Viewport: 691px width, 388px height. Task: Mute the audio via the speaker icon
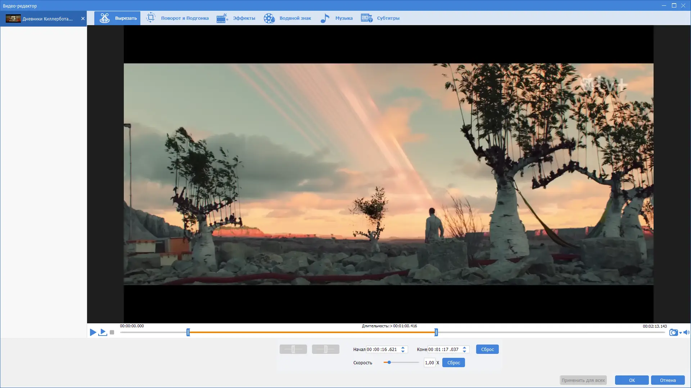pos(686,332)
